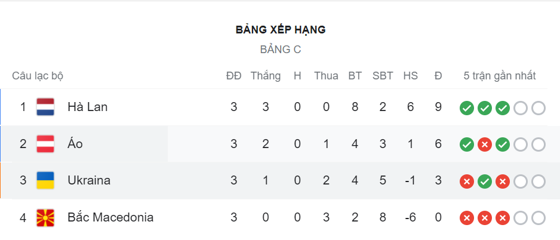The width and height of the screenshot is (560, 240).
Task: Click the Austria flag icon
Action: pyautogui.click(x=45, y=144)
